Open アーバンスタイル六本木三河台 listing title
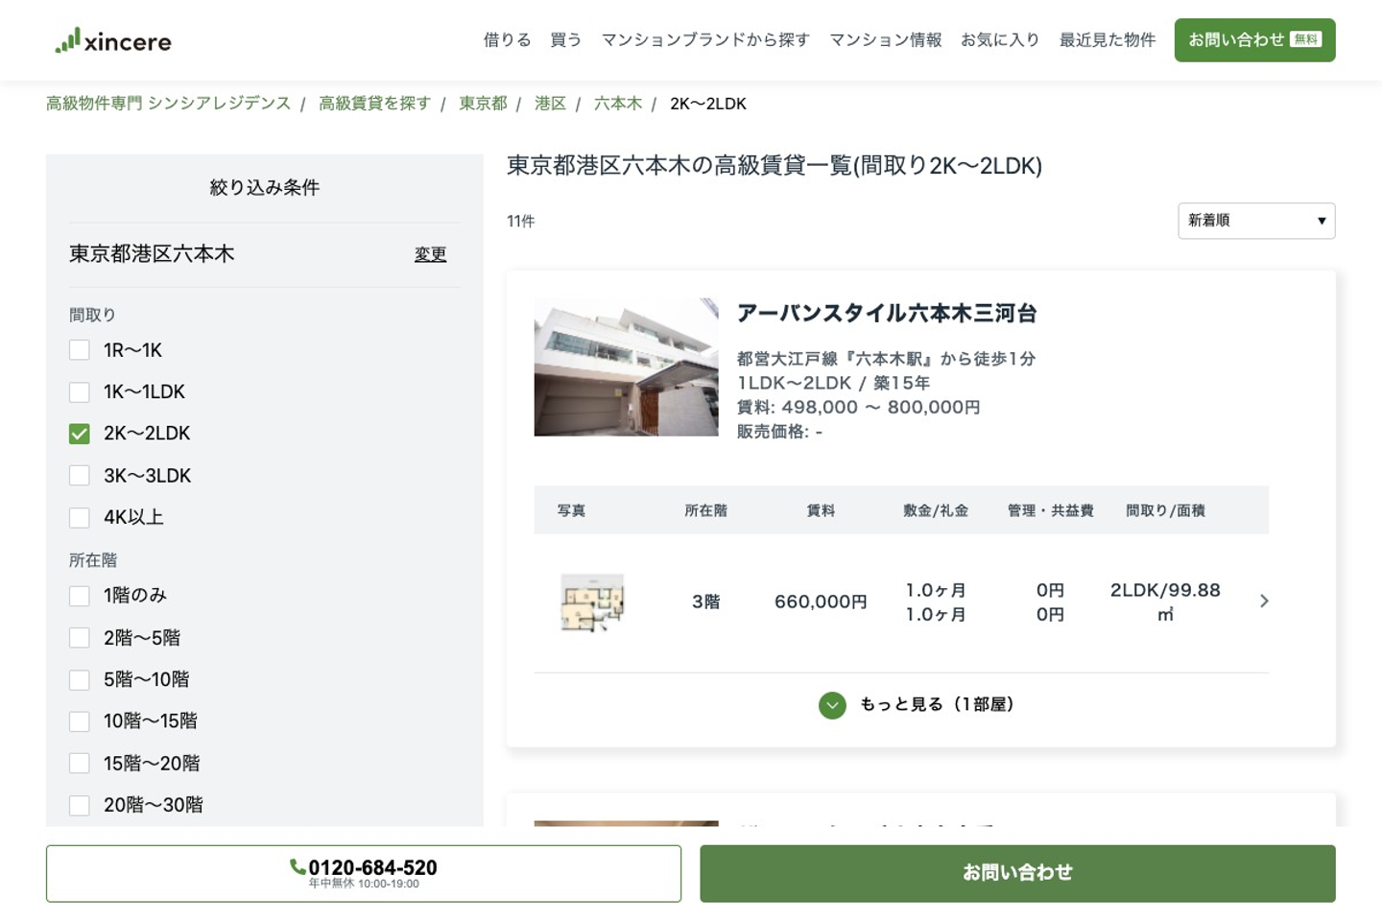The width and height of the screenshot is (1382, 921). 886,314
